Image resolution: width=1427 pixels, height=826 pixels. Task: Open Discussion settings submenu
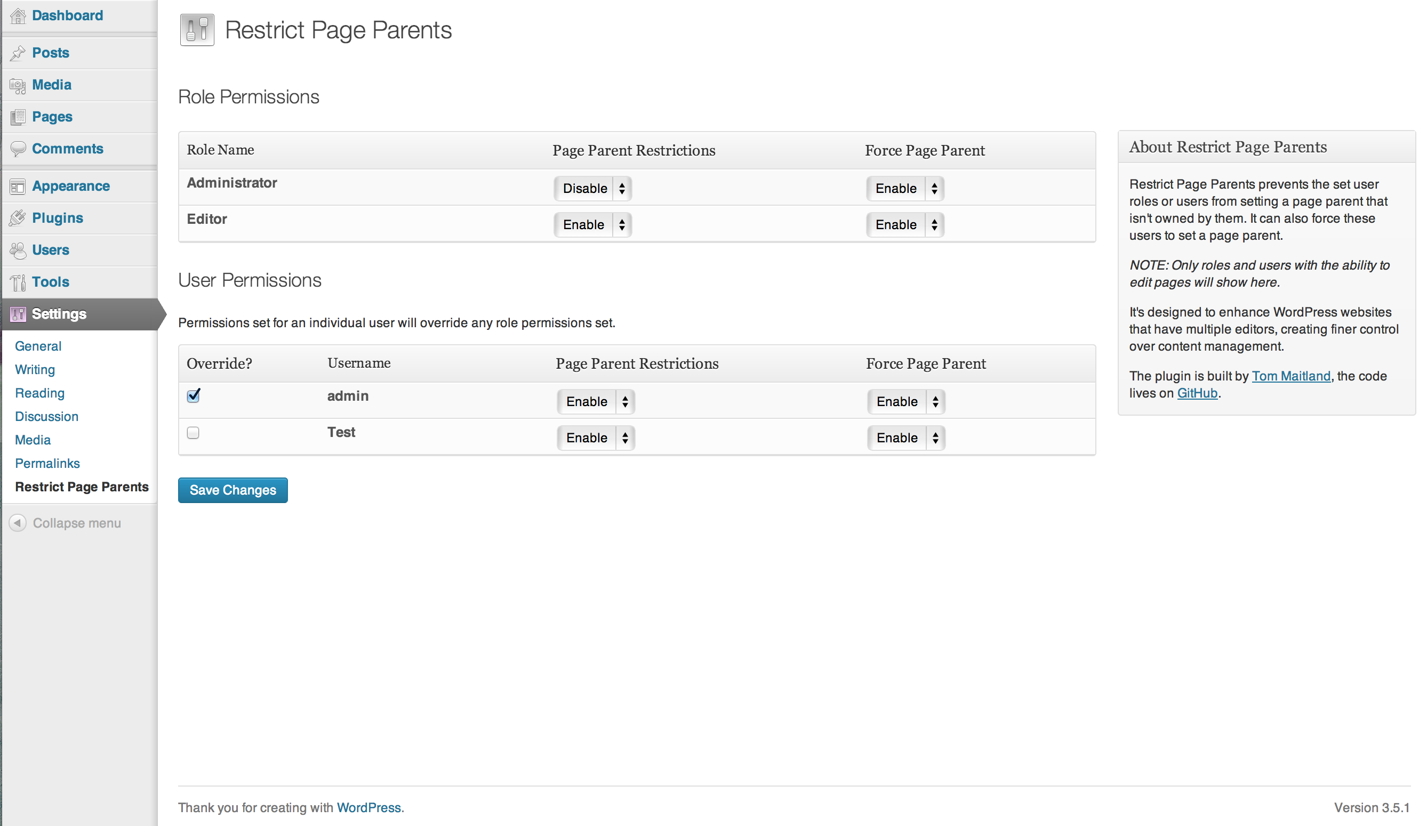pyautogui.click(x=46, y=417)
